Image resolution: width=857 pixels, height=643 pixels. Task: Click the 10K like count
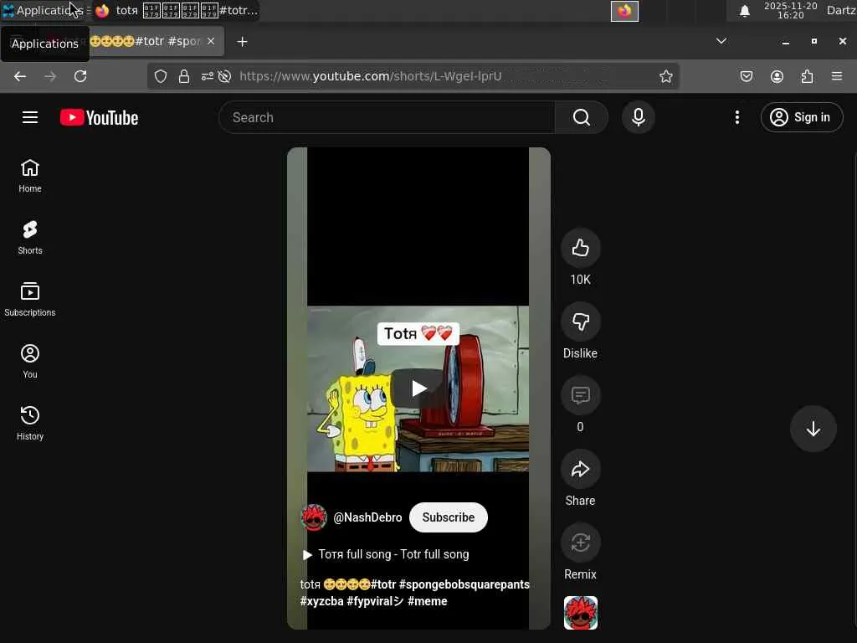tap(581, 280)
